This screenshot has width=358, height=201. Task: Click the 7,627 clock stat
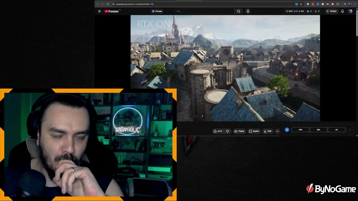289,11
